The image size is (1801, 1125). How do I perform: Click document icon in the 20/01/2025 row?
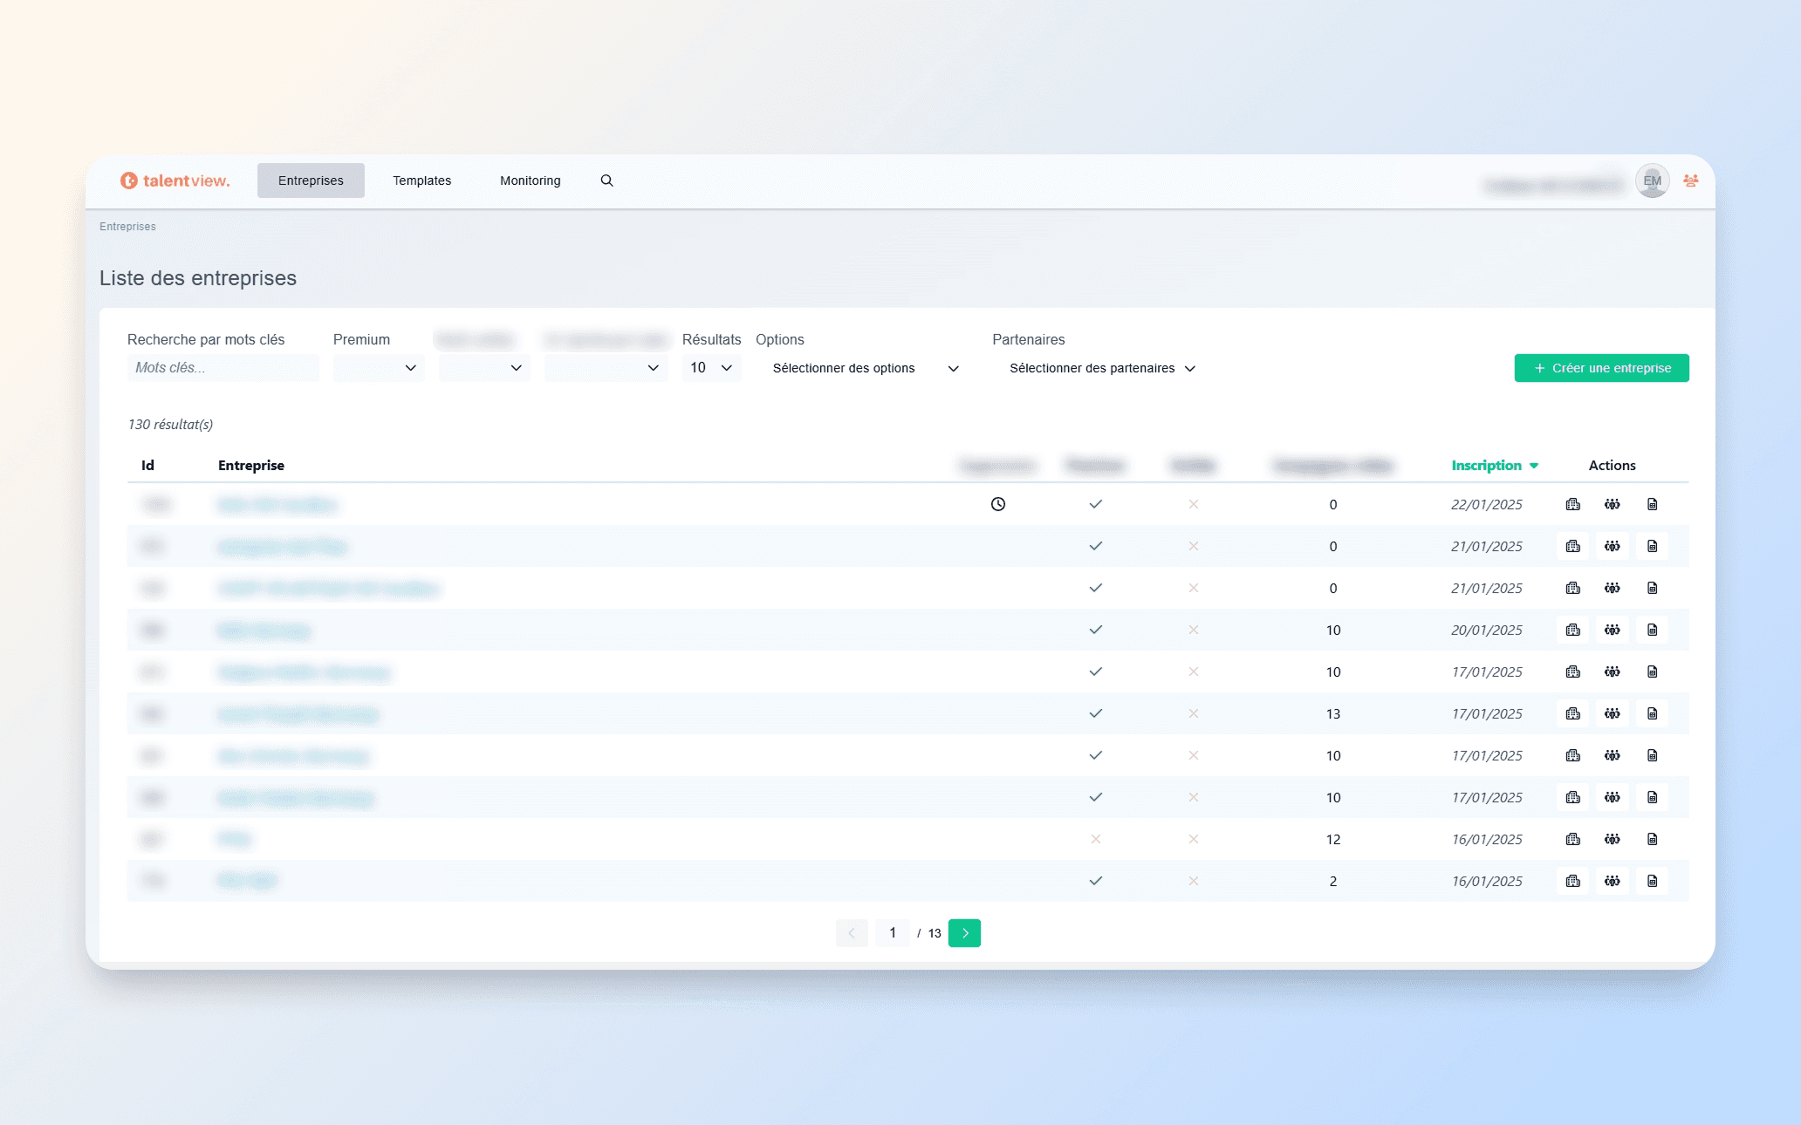coord(1652,630)
